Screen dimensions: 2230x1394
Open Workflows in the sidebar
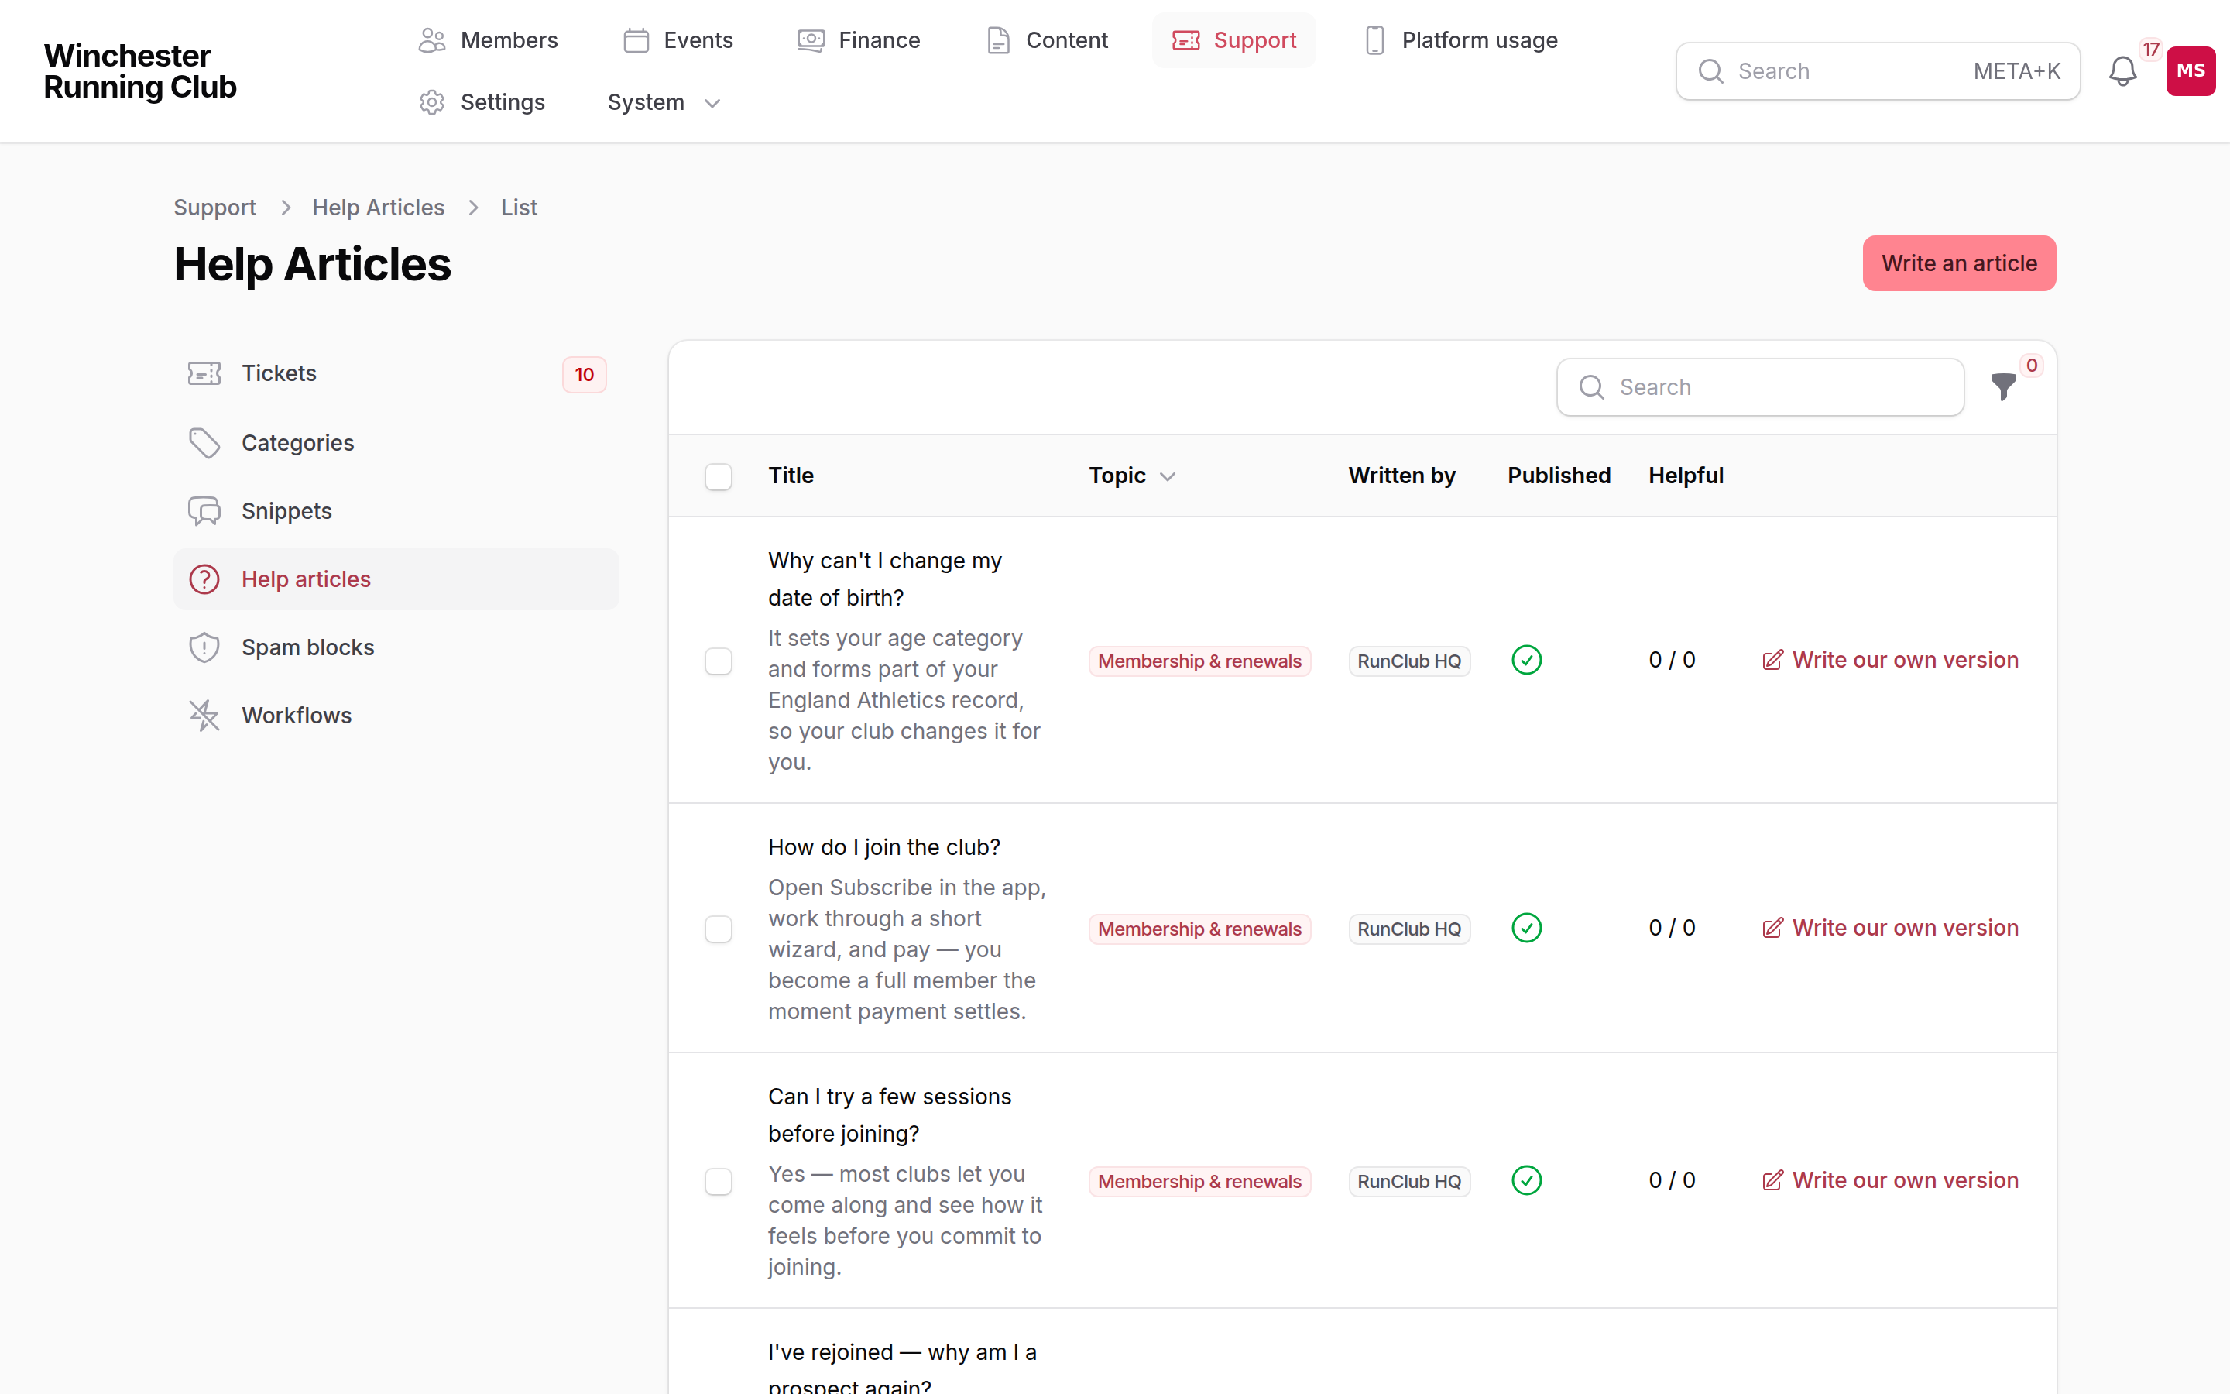(396, 716)
